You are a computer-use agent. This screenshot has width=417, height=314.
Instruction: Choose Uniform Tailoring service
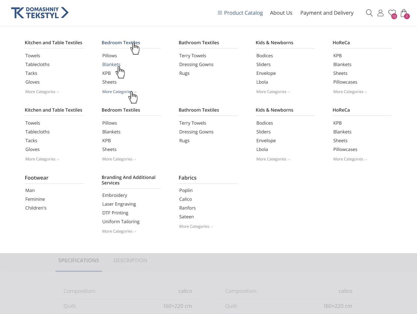tap(121, 222)
